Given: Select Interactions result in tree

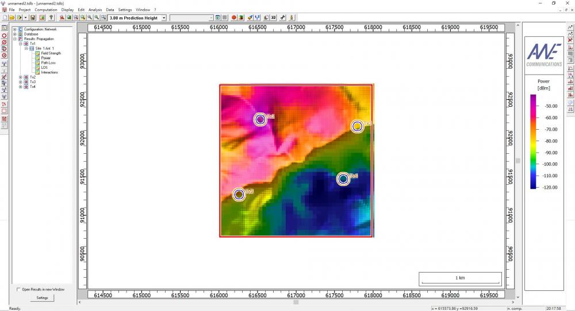Looking at the screenshot, I should (x=49, y=72).
